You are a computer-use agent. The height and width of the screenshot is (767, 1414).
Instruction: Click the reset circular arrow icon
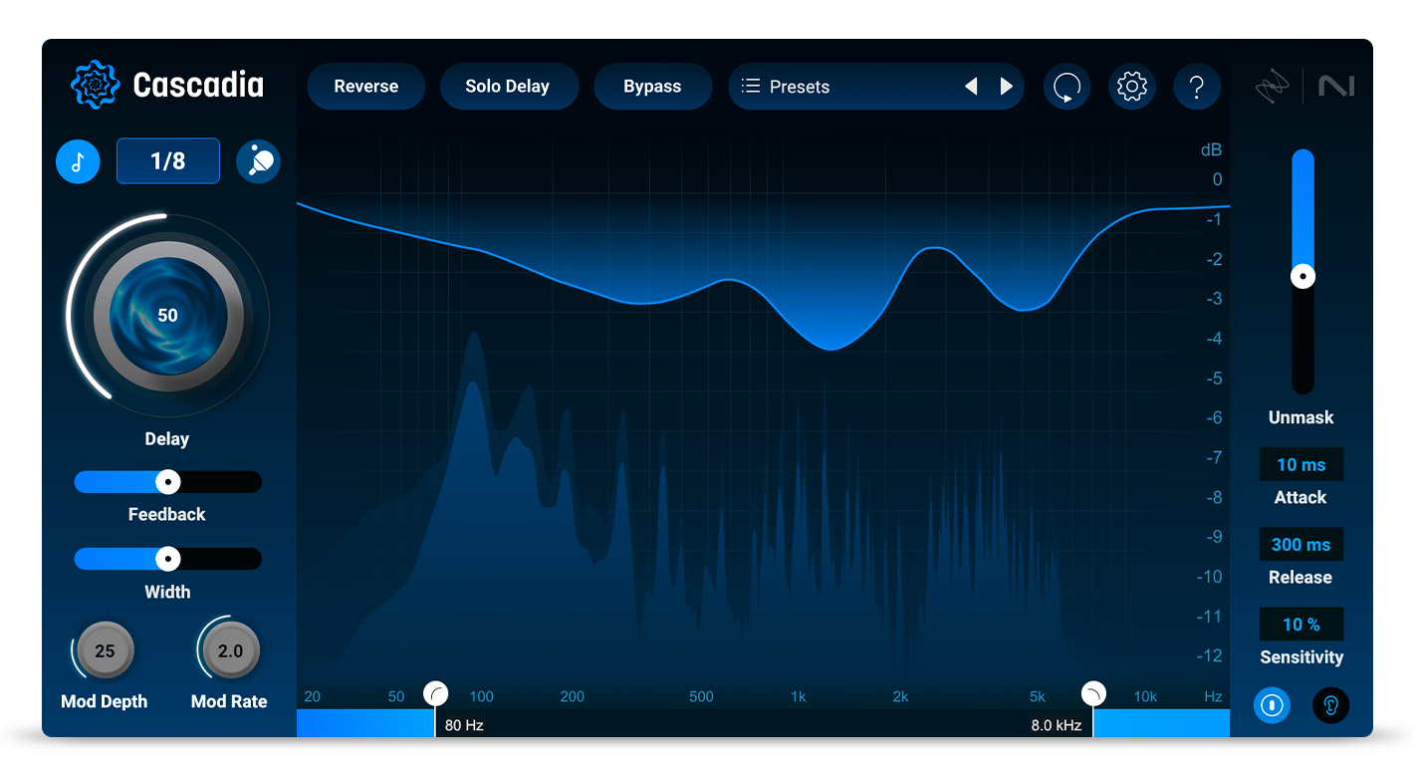pyautogui.click(x=1066, y=87)
